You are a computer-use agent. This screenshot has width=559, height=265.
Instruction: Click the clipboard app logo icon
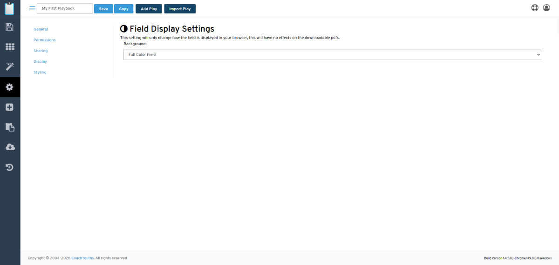click(x=9, y=8)
